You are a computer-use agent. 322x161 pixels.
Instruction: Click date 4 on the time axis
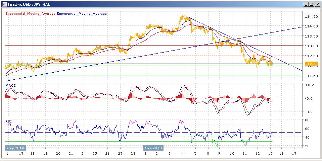pyautogui.click(x=183, y=153)
